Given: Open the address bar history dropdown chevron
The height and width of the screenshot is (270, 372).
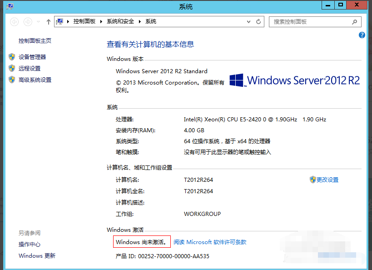Looking at the screenshot, I should [248, 21].
